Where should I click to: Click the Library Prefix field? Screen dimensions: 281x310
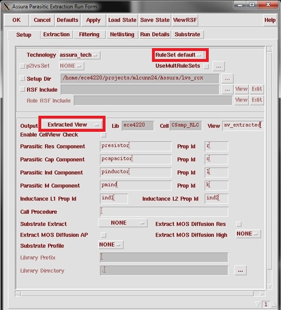pyautogui.click(x=164, y=257)
